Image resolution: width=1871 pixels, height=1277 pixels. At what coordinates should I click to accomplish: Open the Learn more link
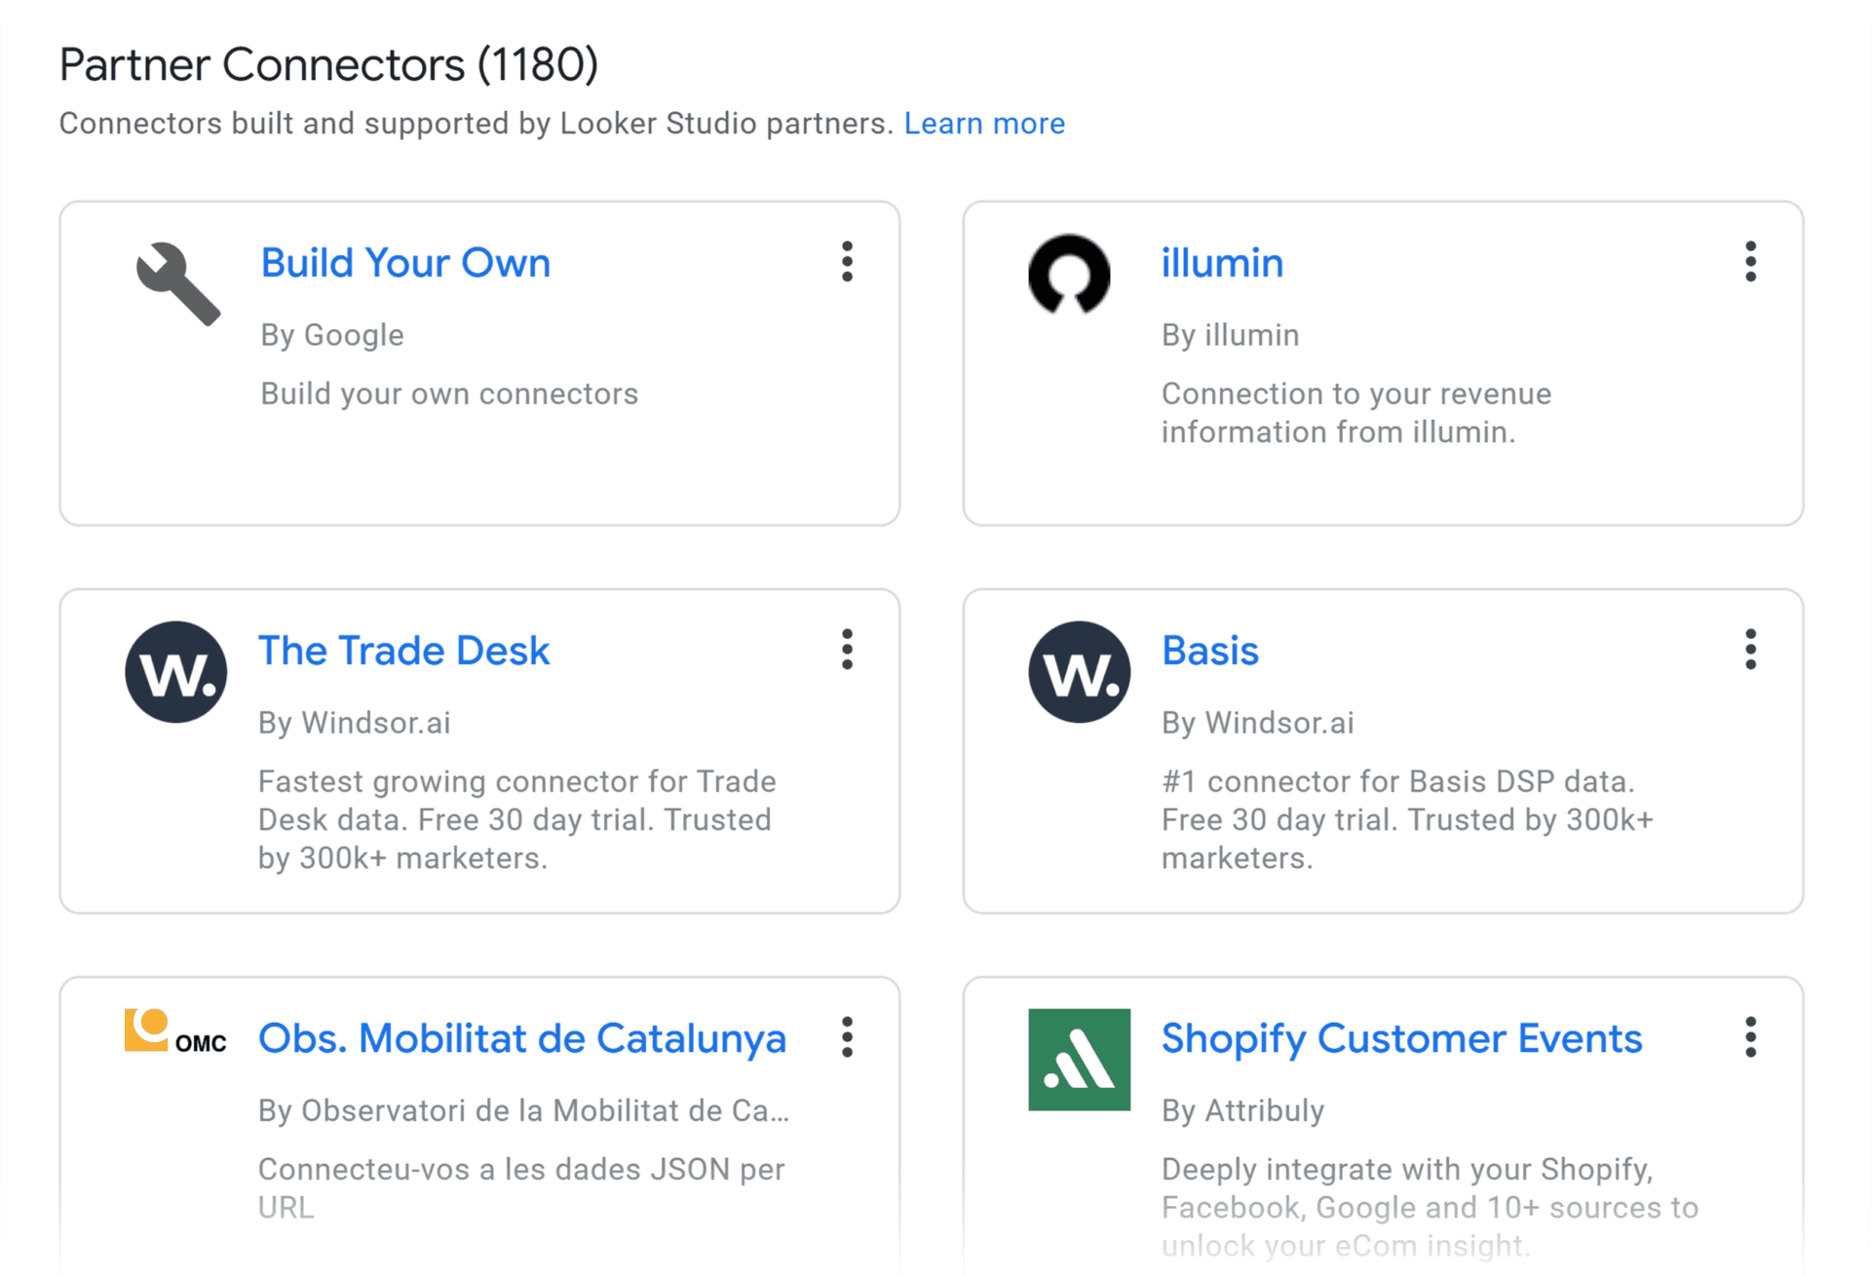[x=984, y=124]
